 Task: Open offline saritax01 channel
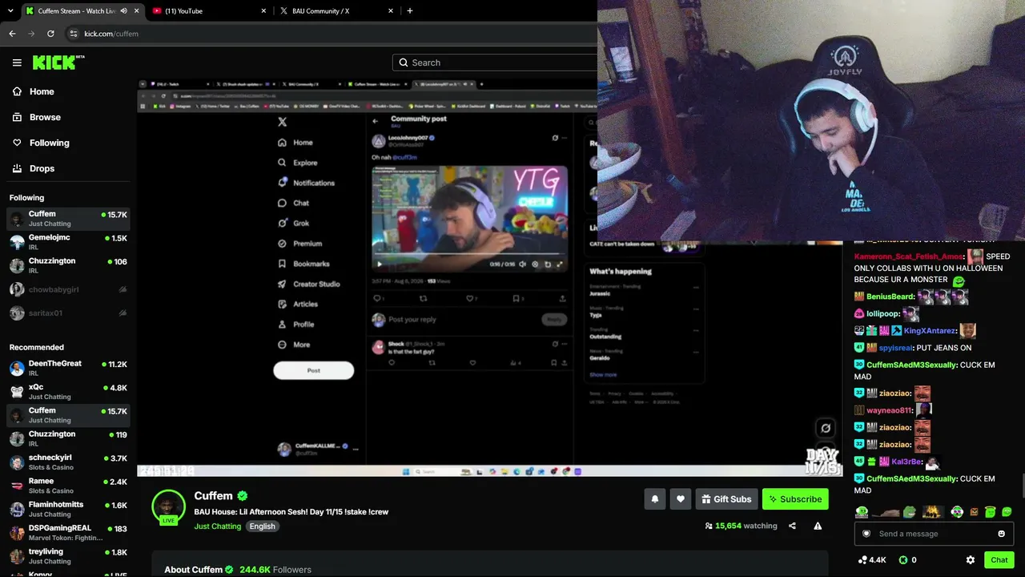coord(68,313)
